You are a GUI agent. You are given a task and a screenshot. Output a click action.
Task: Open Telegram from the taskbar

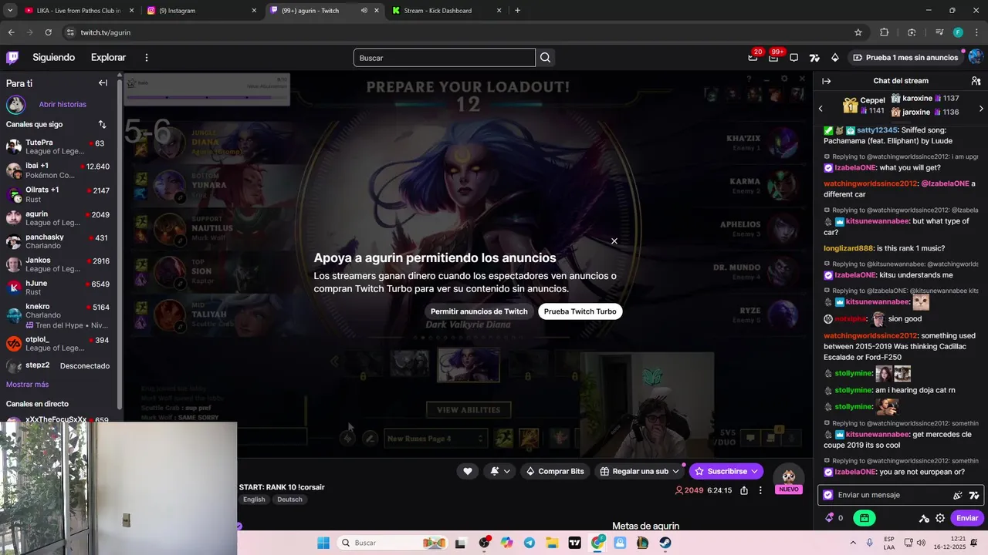click(x=529, y=543)
